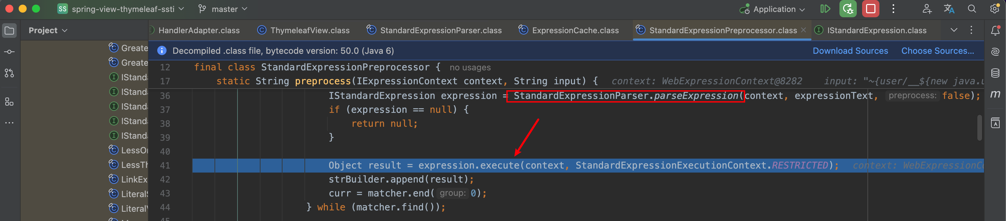Open Search Everywhere magnifier icon

[x=972, y=9]
